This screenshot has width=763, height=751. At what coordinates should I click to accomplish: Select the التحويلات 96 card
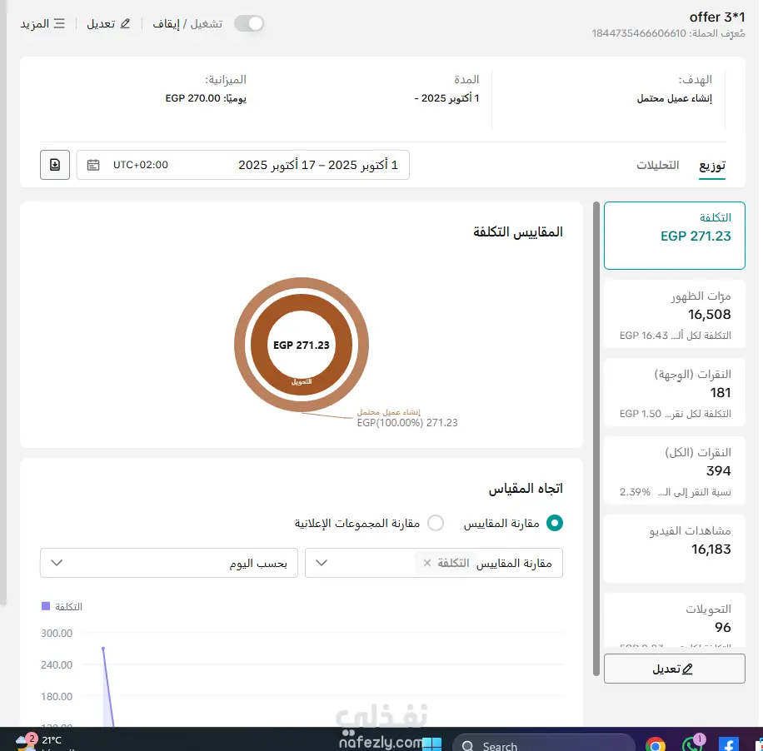tap(675, 620)
